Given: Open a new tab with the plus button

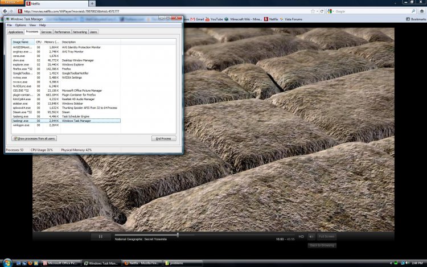Looking at the screenshot, I should pos(92,3).
